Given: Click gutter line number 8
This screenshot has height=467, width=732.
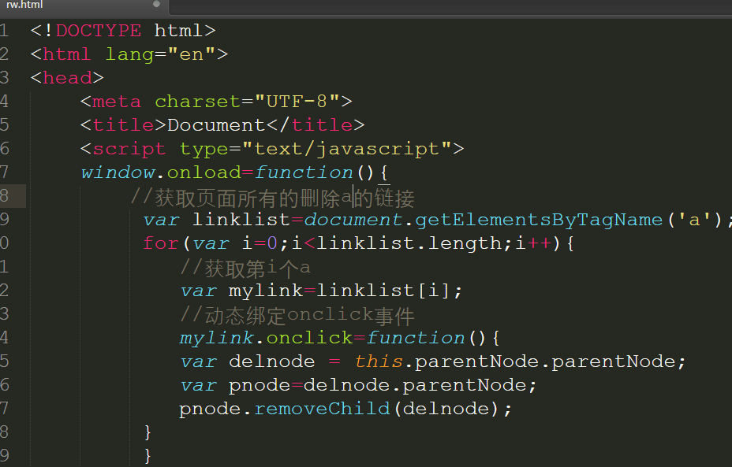Looking at the screenshot, I should pyautogui.click(x=5, y=196).
